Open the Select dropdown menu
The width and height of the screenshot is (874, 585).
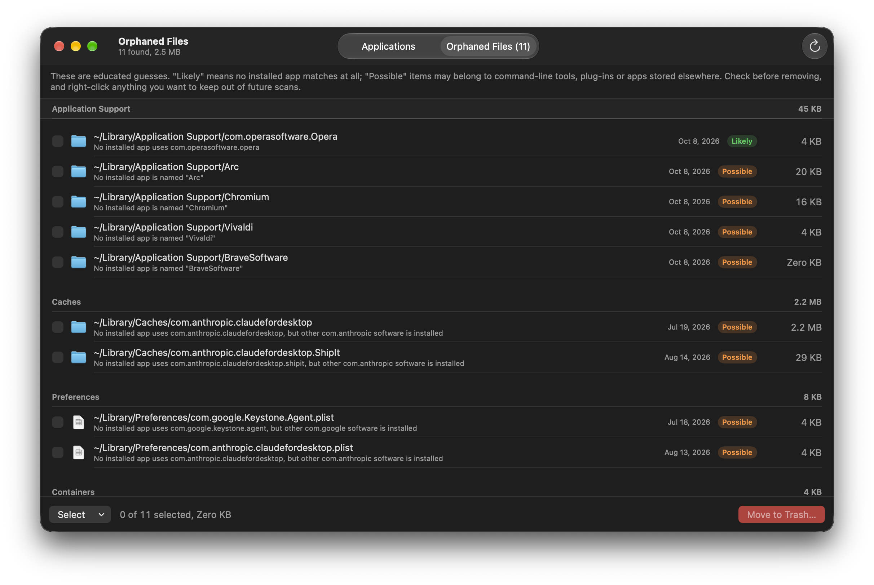(x=80, y=514)
